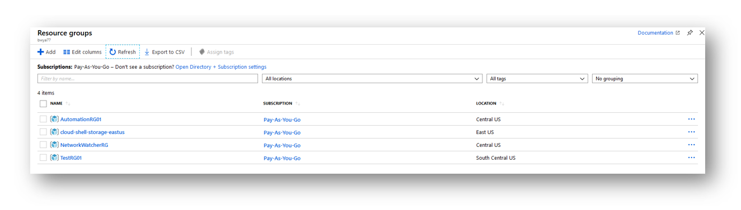741x210 pixels.
Task: Open the NetworkWatcherRG resource group
Action: point(84,145)
